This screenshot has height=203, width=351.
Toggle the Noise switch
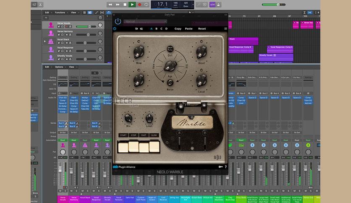[170, 83]
